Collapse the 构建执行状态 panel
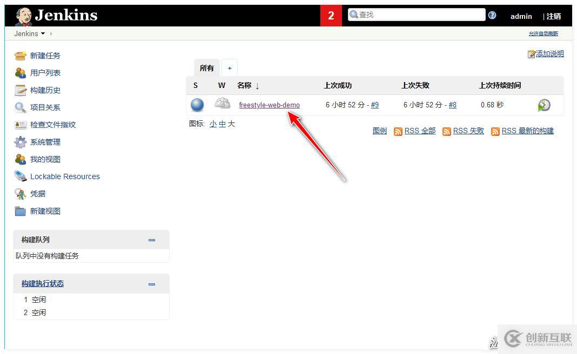This screenshot has height=354, width=577. coord(152,284)
